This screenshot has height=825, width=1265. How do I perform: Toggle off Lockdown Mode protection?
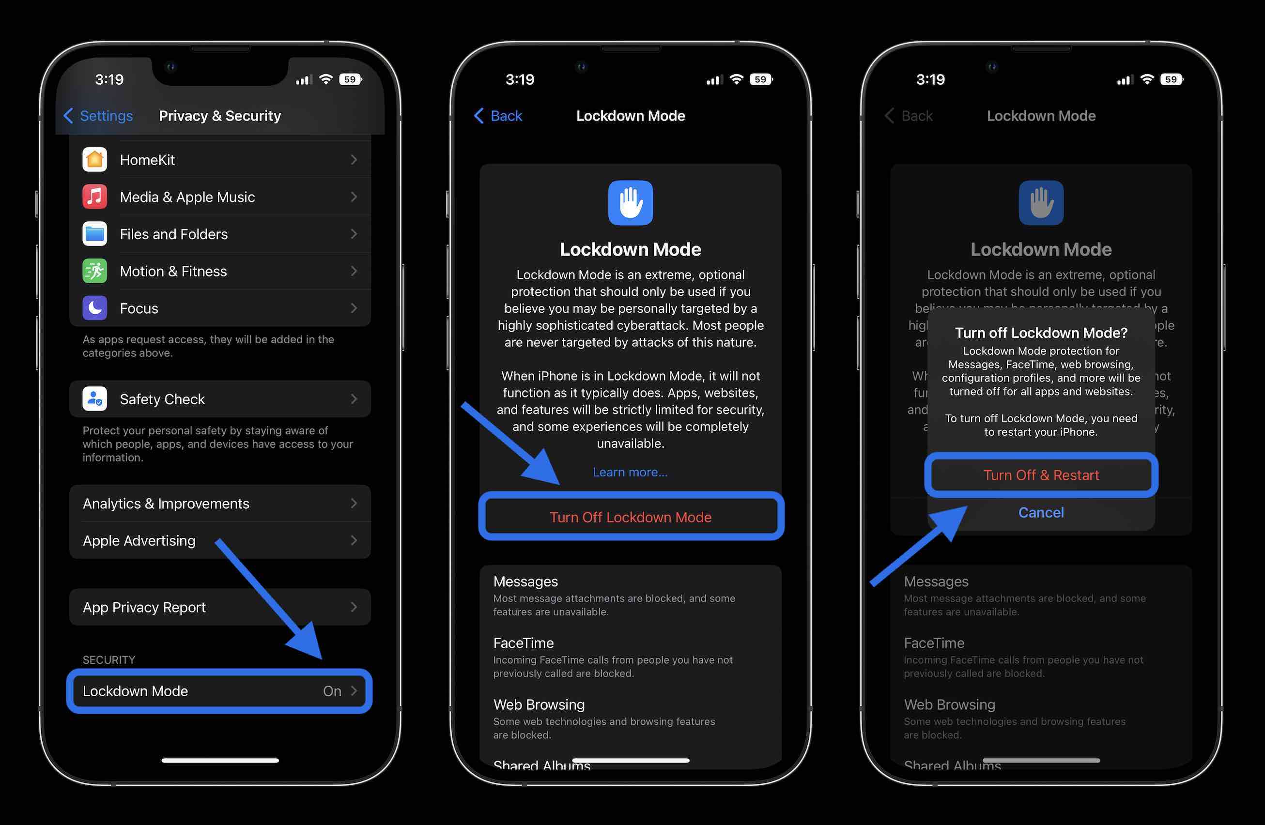(x=1040, y=474)
